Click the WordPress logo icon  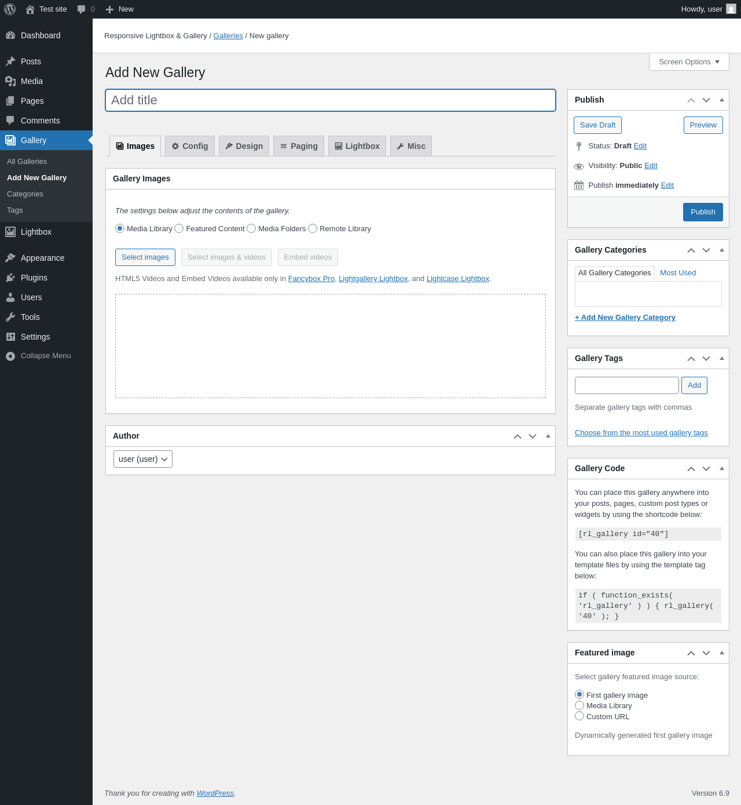[10, 9]
